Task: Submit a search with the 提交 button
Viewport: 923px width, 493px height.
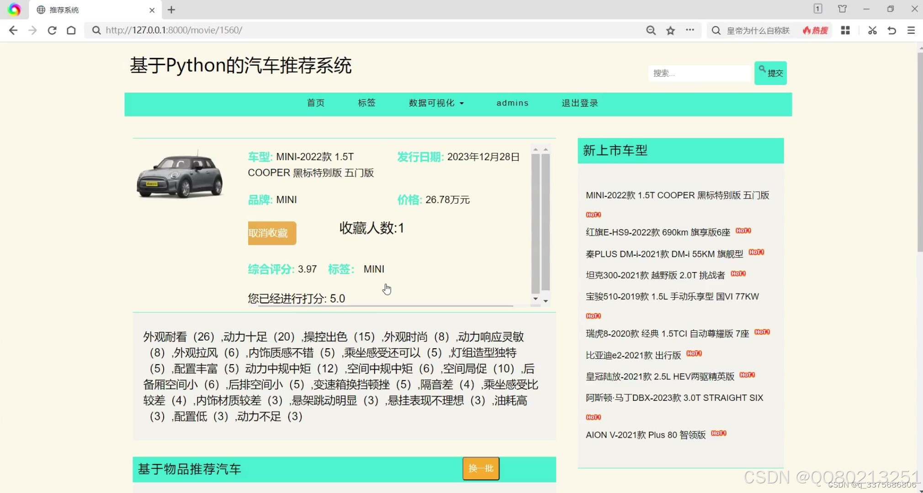Action: (770, 73)
